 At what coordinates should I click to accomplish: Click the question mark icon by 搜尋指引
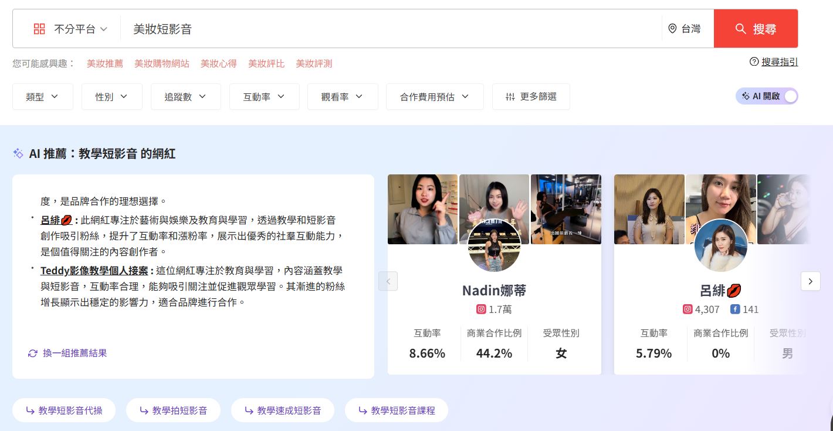click(754, 62)
